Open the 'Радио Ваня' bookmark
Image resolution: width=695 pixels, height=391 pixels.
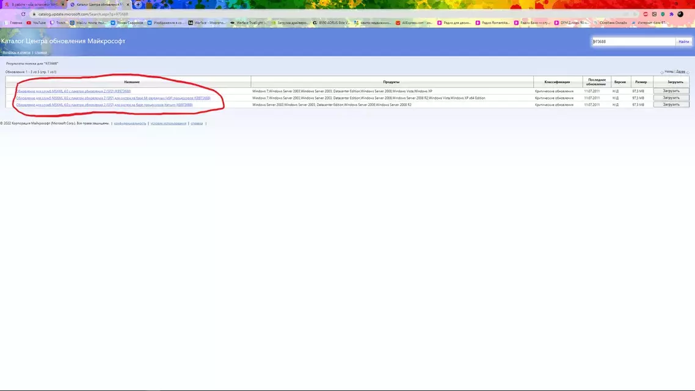(531, 23)
